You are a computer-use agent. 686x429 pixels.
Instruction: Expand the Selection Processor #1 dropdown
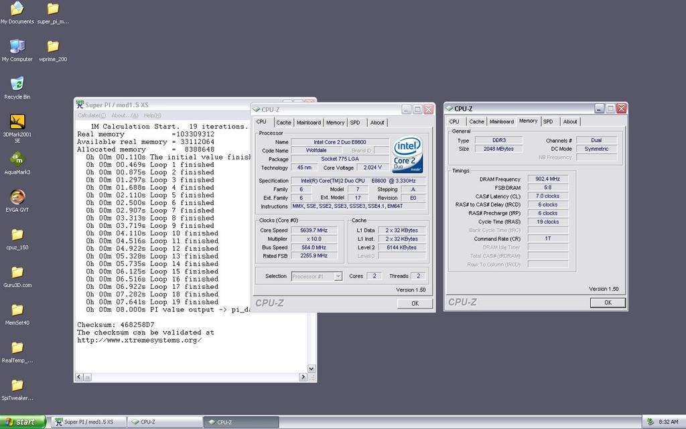click(338, 276)
